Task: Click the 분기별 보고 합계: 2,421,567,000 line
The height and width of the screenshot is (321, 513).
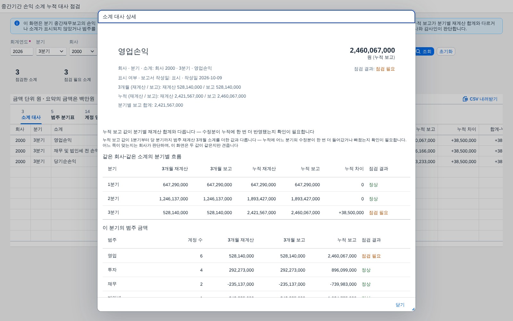Action: [150, 105]
